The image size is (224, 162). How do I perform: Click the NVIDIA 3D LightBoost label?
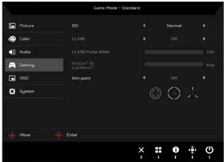tap(83, 65)
